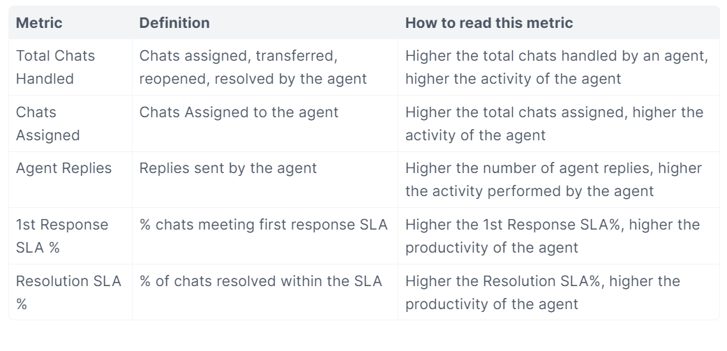
Task: Select the Agent Replies metric cell
Action: pos(63,168)
